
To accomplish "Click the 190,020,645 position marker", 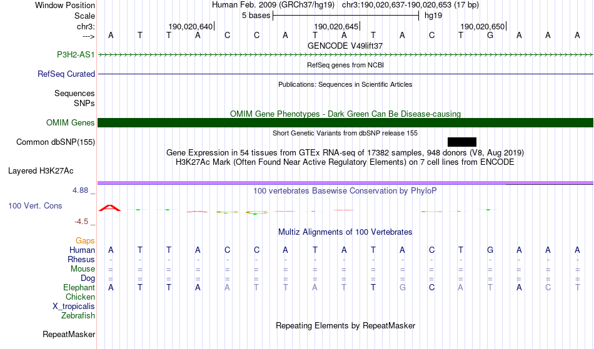I will 336,26.
